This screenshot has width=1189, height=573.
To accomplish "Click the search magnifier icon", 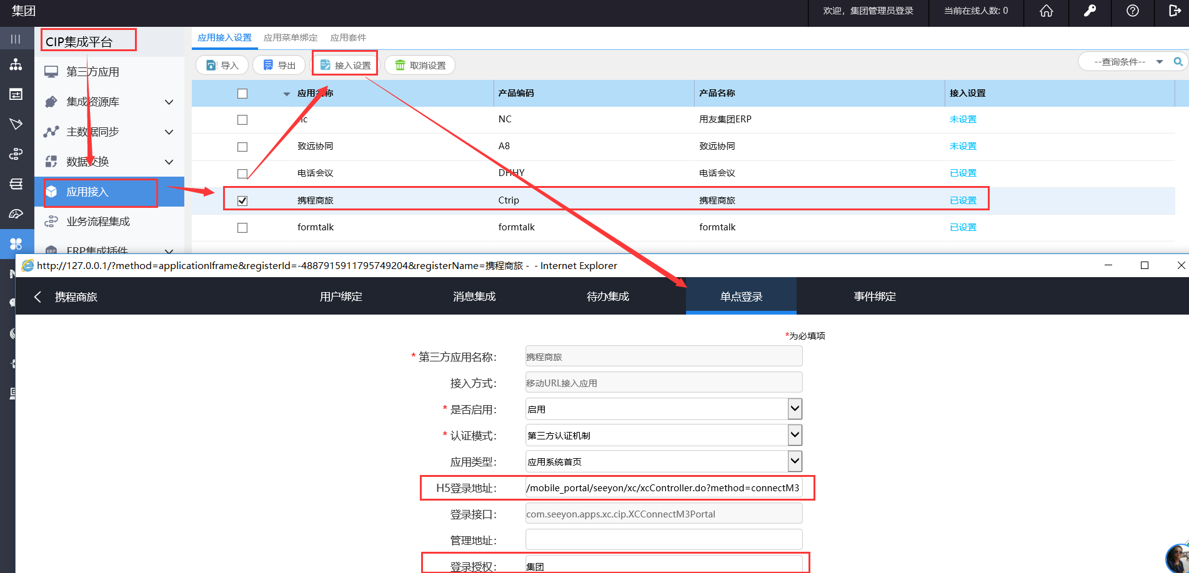I will (1178, 62).
